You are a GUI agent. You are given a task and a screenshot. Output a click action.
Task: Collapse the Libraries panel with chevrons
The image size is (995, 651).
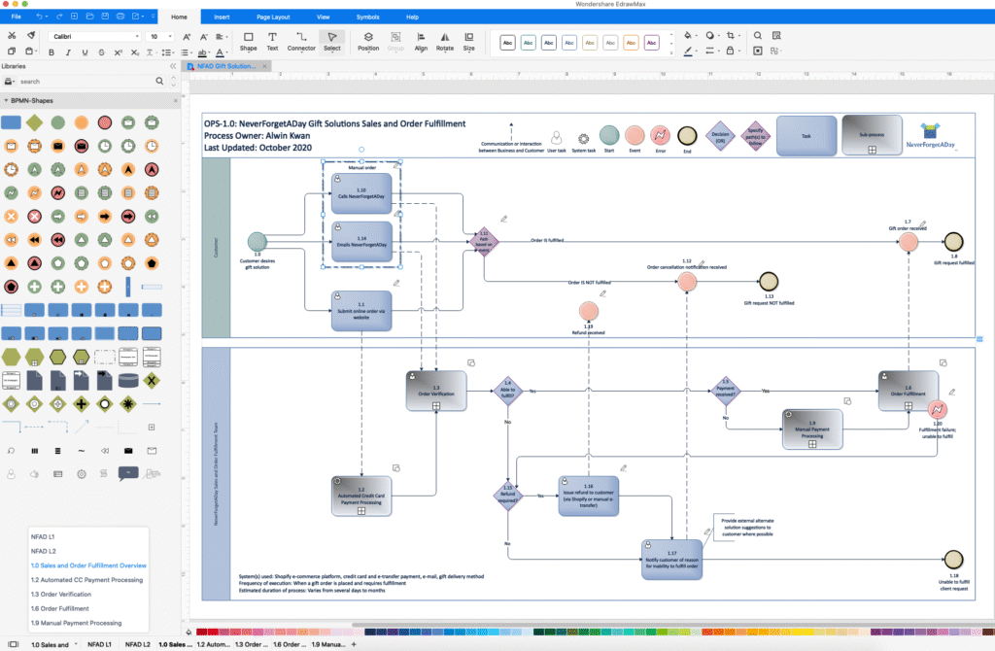173,66
